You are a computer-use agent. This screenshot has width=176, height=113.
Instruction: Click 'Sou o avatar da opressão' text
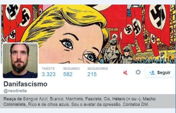point(96,104)
